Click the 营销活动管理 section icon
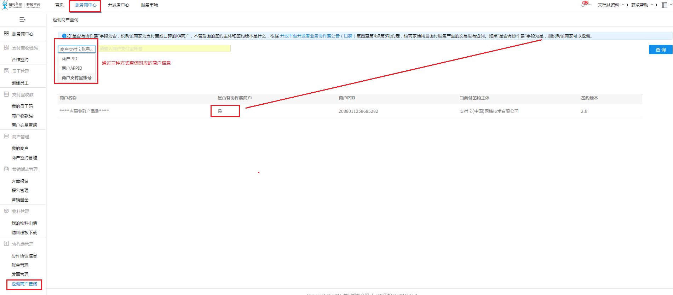The width and height of the screenshot is (673, 295). click(x=6, y=169)
